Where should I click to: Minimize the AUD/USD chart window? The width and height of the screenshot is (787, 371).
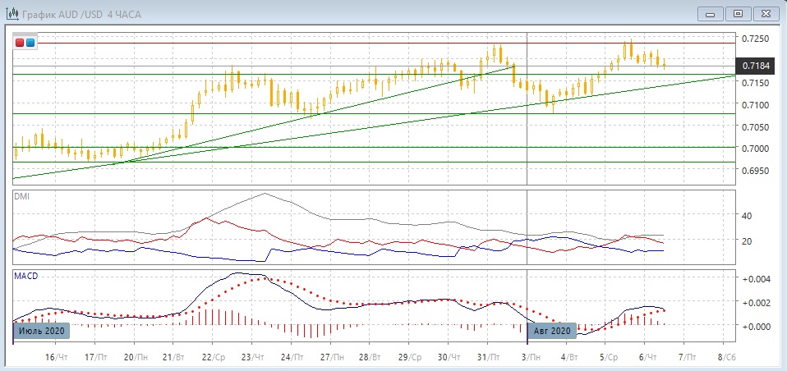pos(710,13)
